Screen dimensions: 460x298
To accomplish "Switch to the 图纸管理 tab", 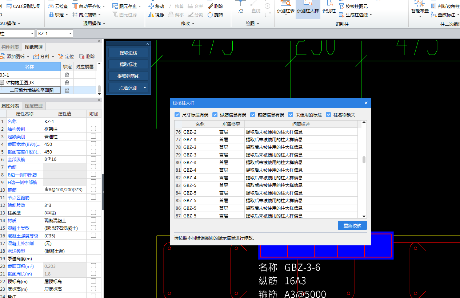I will click(x=34, y=47).
